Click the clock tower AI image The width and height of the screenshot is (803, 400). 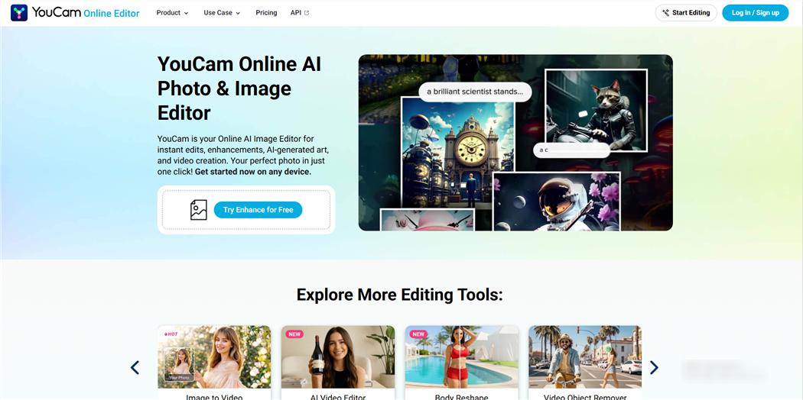458,153
